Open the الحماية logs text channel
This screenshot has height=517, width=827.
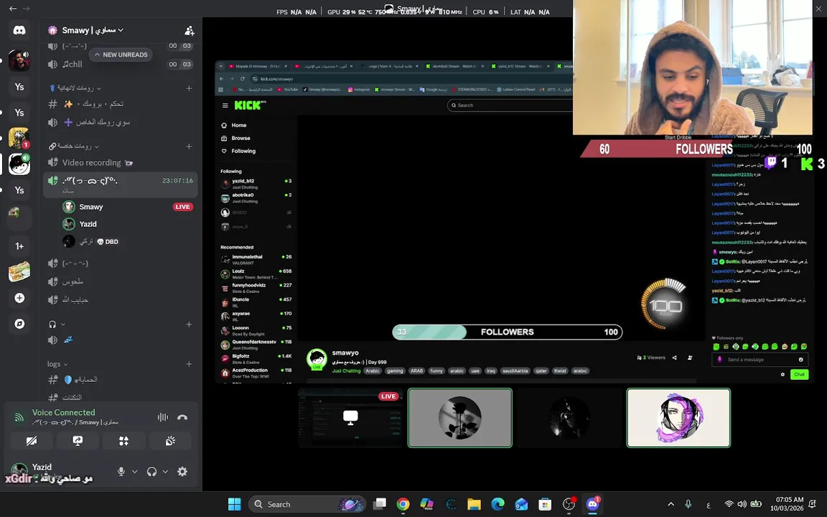coord(120,380)
